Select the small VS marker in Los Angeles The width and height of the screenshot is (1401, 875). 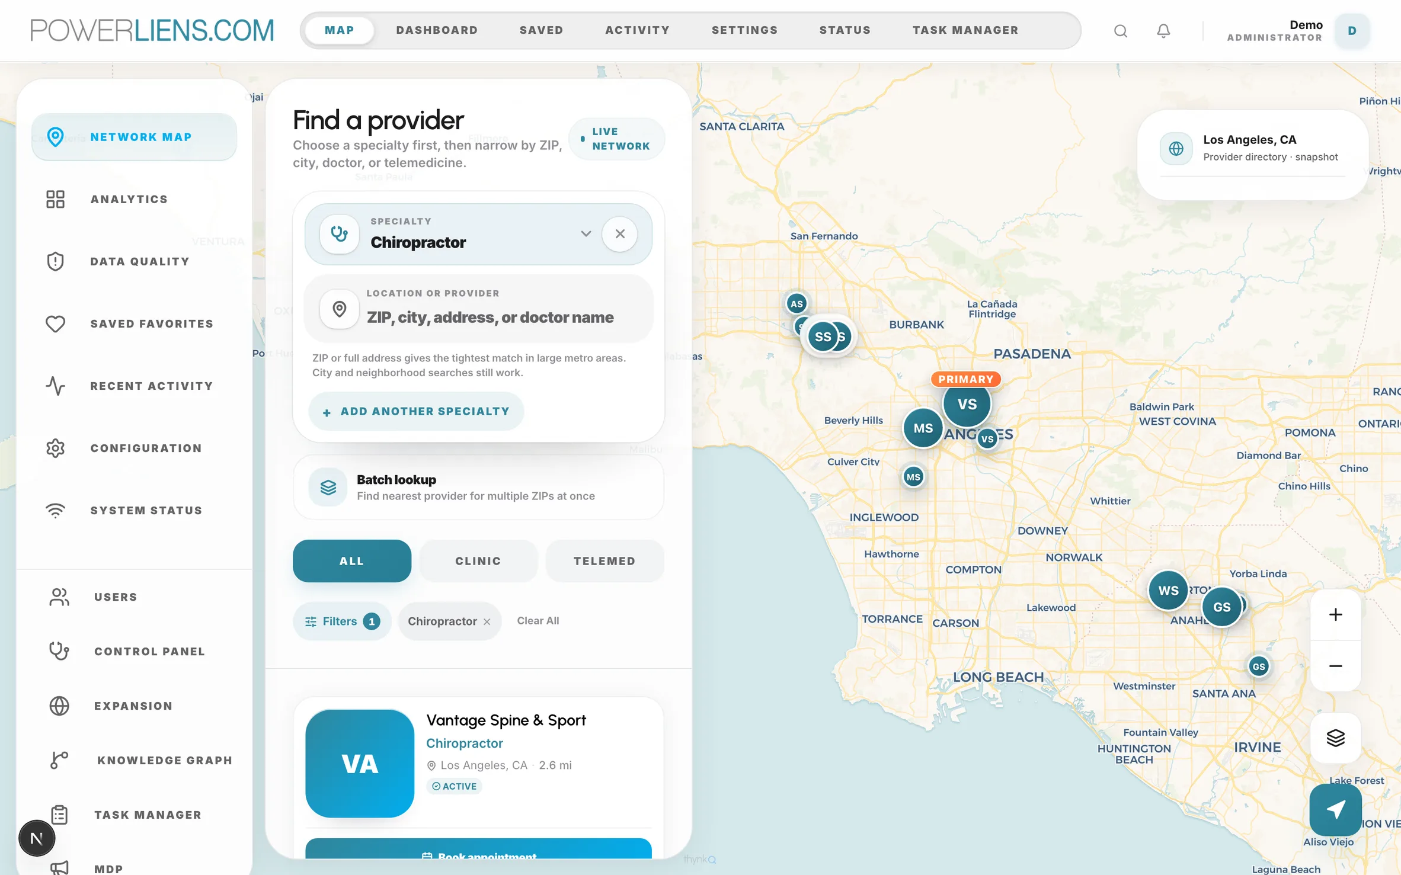(x=987, y=439)
